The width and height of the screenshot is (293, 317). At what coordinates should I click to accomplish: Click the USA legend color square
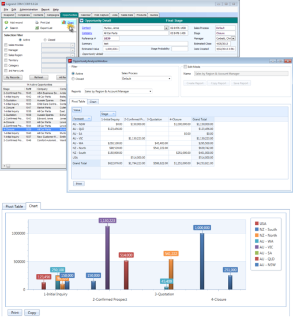[257, 224]
